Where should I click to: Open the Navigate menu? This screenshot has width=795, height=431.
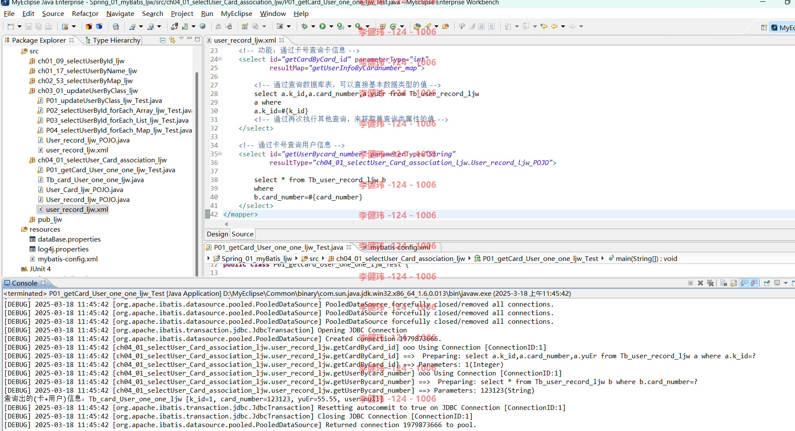tap(120, 13)
